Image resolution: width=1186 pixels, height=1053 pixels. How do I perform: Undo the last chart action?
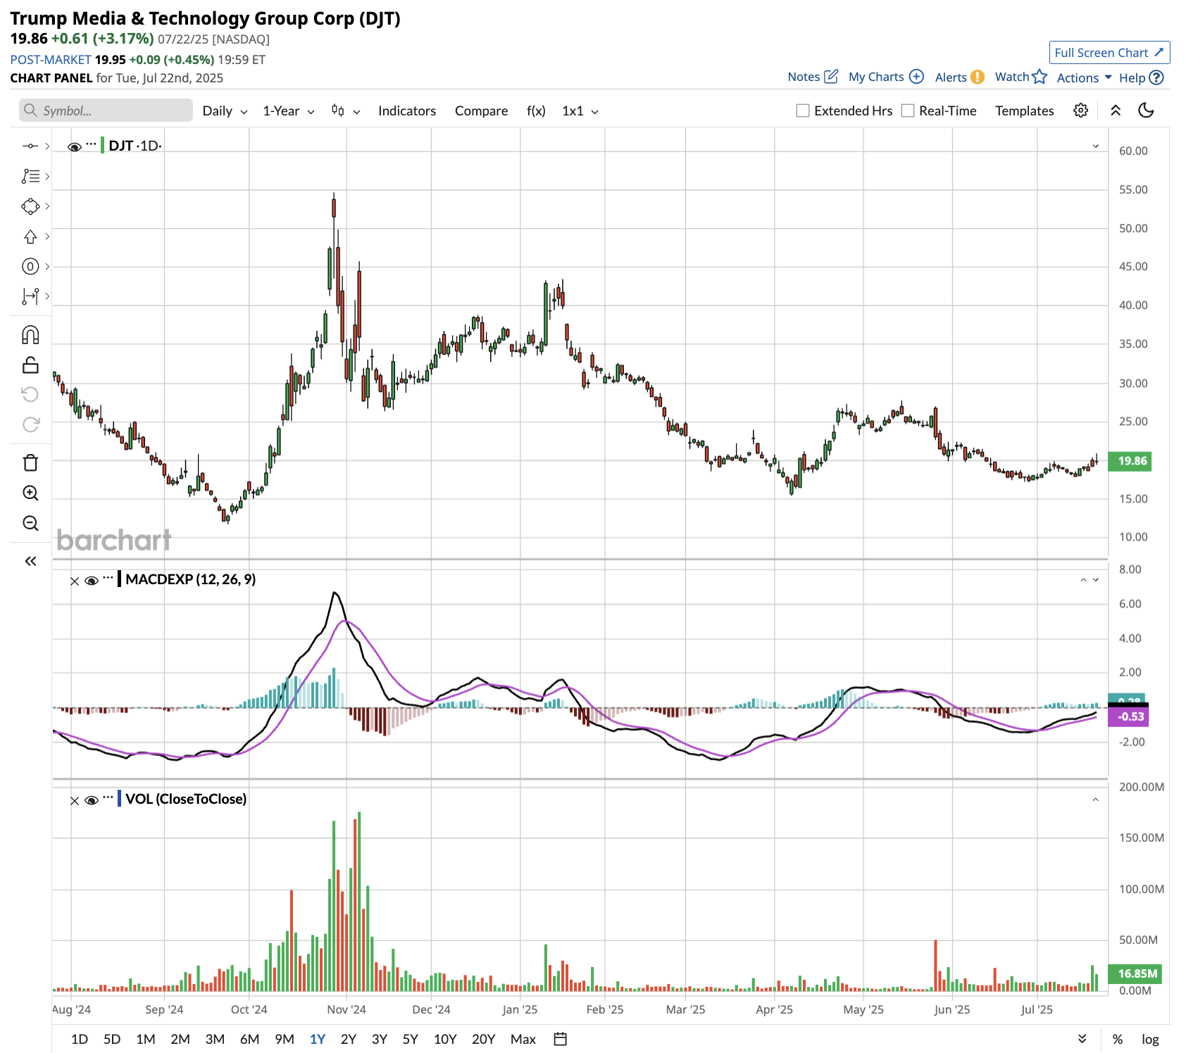[x=30, y=394]
